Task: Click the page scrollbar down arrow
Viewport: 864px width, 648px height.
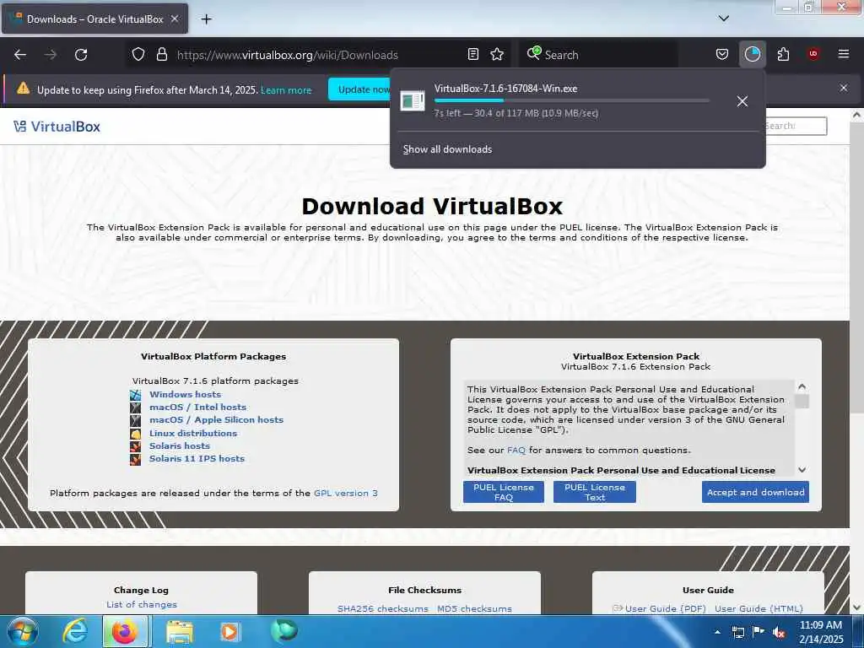Action: (856, 607)
